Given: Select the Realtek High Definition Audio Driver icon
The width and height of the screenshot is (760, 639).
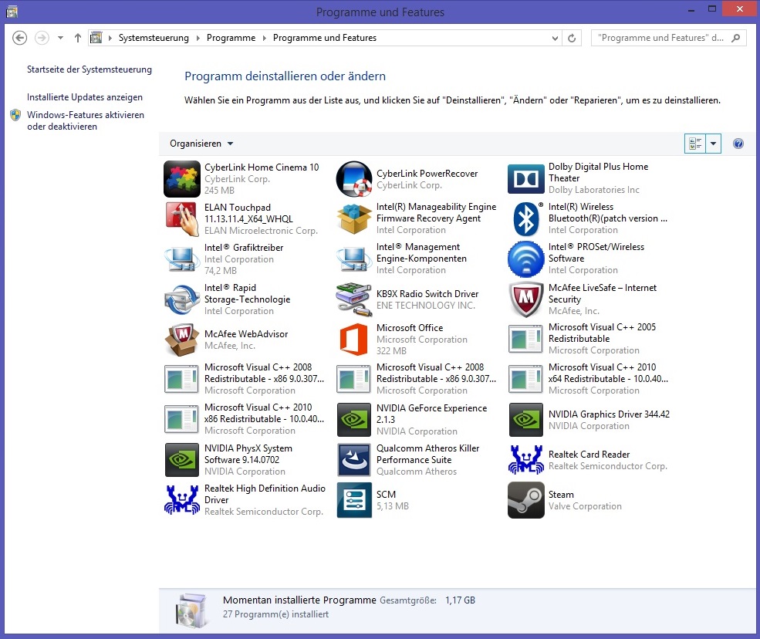Looking at the screenshot, I should (x=182, y=500).
